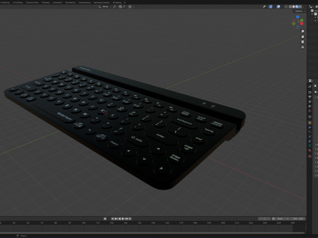Open the overlays options dropdown arrow
Viewport: 318px width, 238px height.
[282, 7]
